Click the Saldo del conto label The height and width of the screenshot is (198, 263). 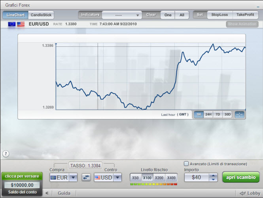(x=23, y=192)
